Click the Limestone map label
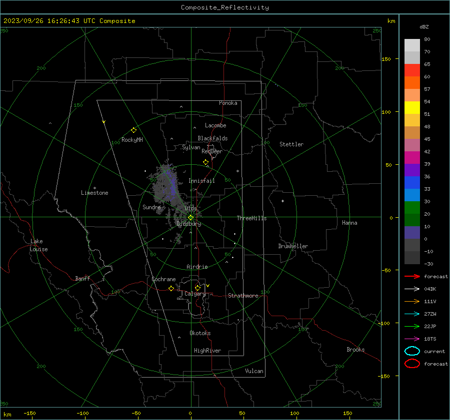This screenshot has height=420, width=450. [x=94, y=193]
